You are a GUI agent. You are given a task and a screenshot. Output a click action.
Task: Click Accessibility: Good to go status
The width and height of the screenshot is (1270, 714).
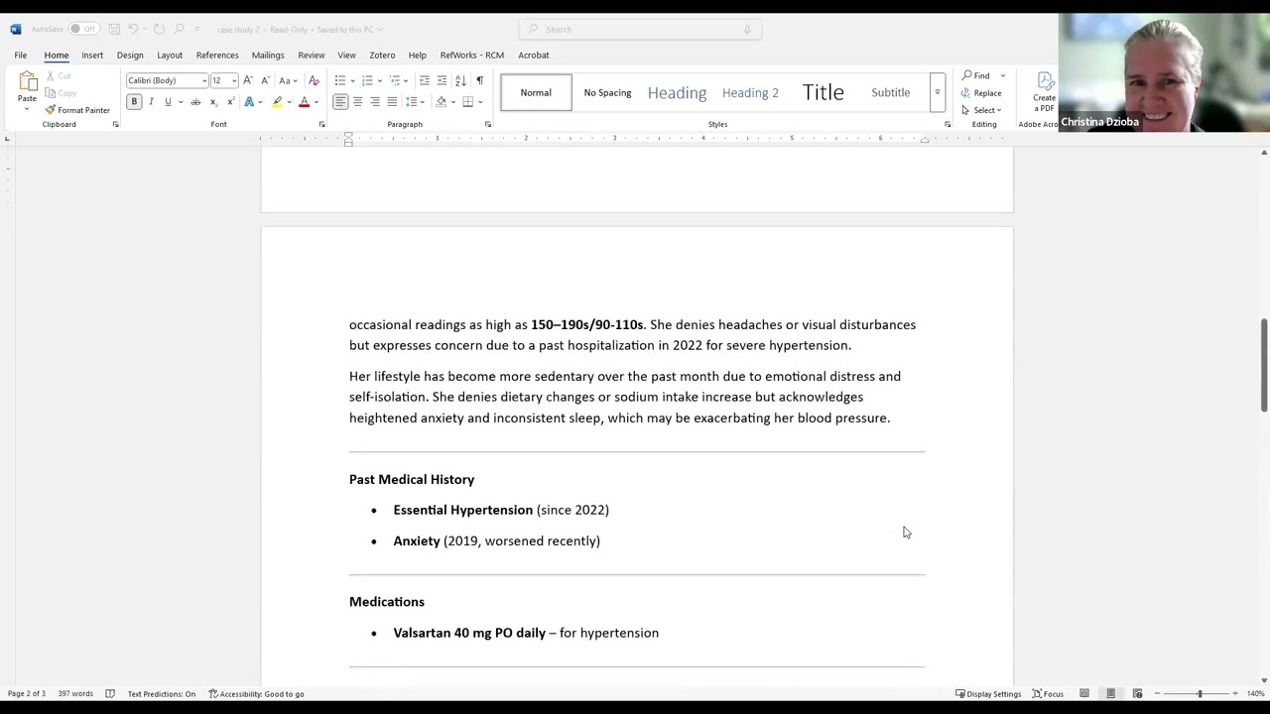(x=256, y=694)
